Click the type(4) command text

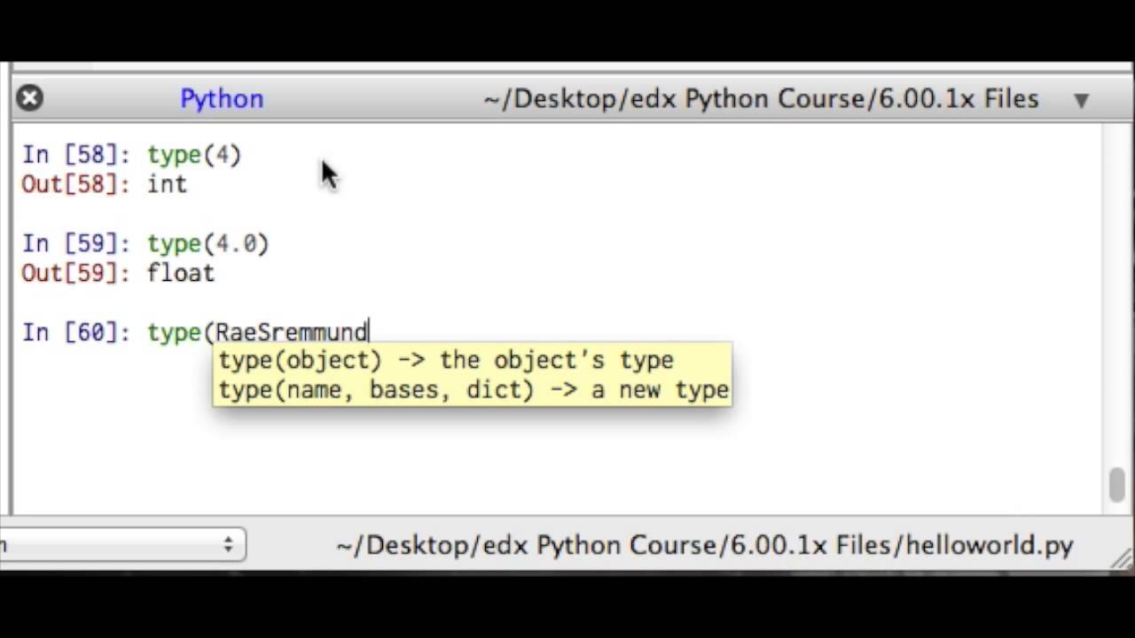point(194,155)
